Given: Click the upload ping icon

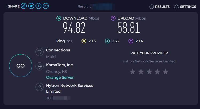Looking at the screenshot, I should 131,41.
